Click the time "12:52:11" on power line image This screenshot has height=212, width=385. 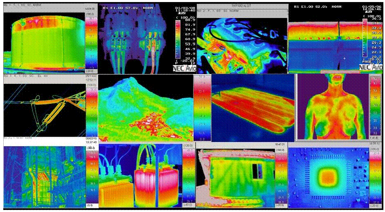click(91, 80)
